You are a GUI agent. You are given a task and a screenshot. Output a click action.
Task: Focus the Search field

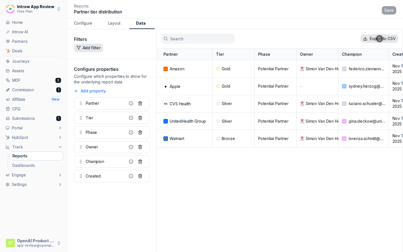pyautogui.click(x=198, y=39)
